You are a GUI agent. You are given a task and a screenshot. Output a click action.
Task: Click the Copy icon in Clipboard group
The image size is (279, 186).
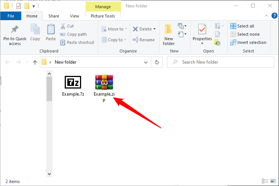tap(35, 29)
